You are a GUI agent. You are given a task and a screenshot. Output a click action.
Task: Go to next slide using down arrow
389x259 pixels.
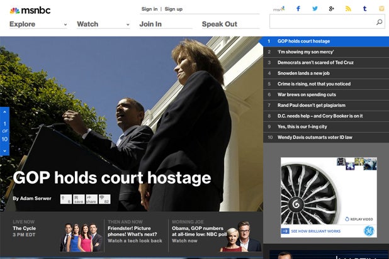(4, 150)
